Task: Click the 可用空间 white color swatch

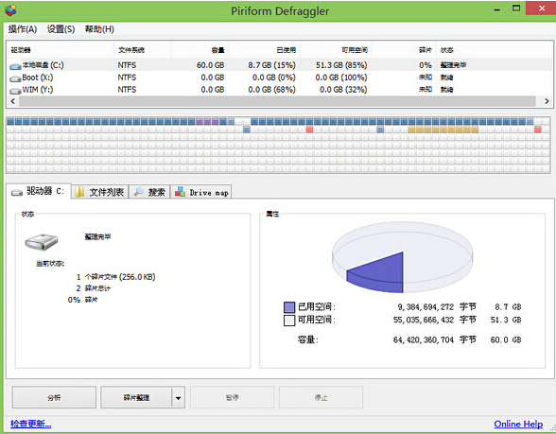Action: 289,321
